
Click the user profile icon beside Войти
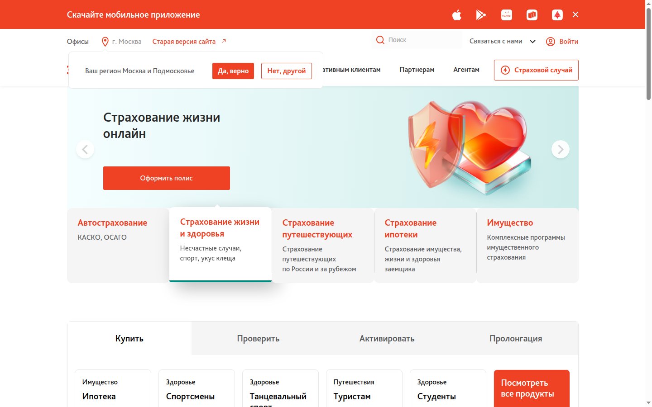tap(551, 42)
